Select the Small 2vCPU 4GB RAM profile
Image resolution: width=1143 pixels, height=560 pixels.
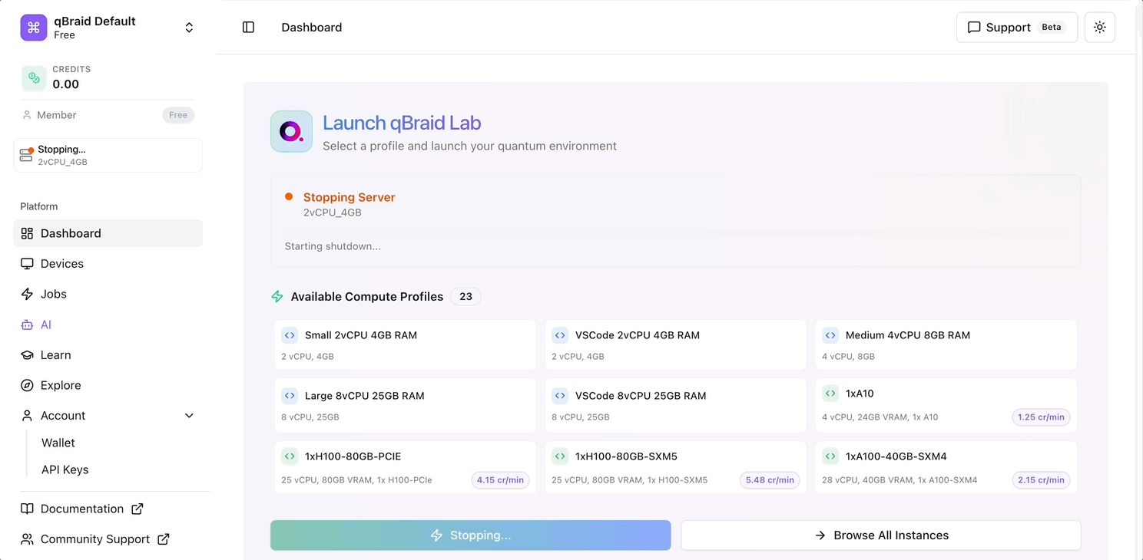[406, 345]
